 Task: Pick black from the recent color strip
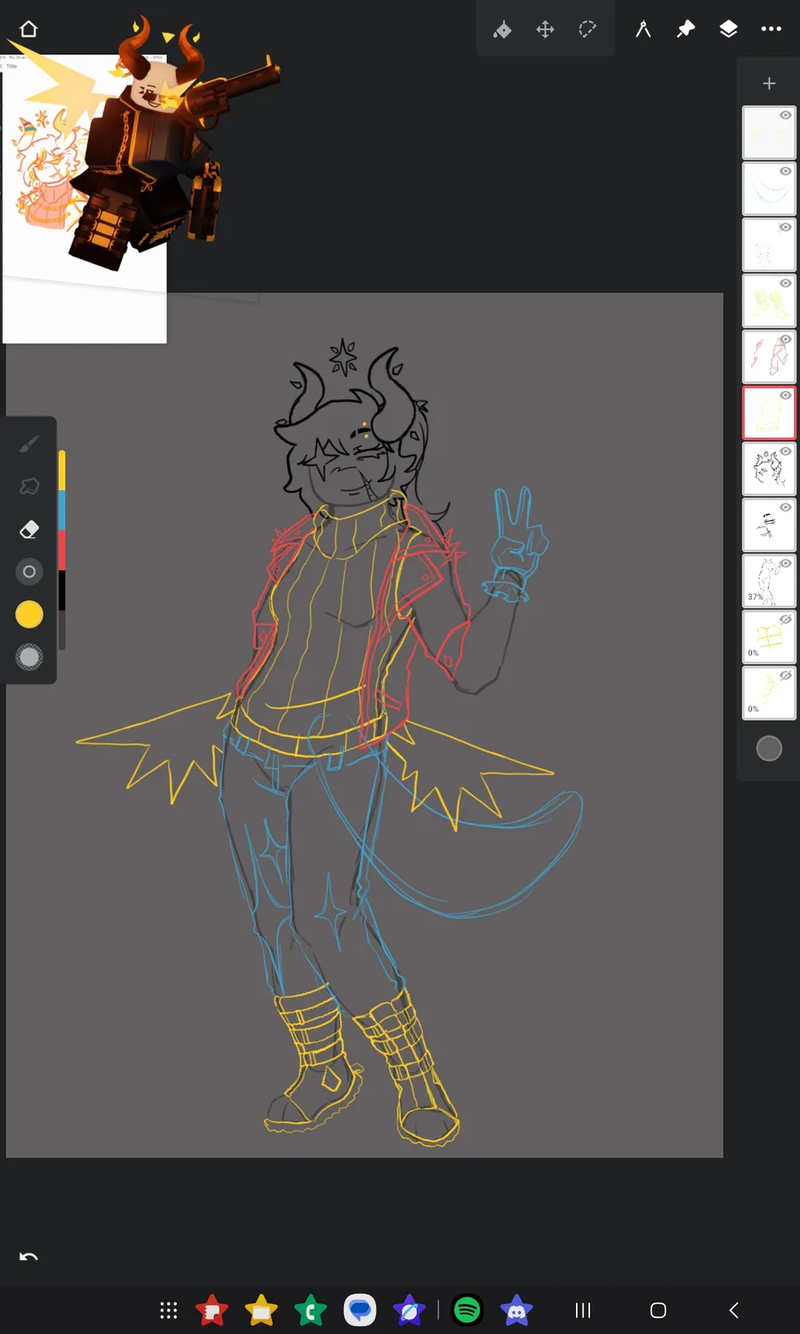[62, 590]
